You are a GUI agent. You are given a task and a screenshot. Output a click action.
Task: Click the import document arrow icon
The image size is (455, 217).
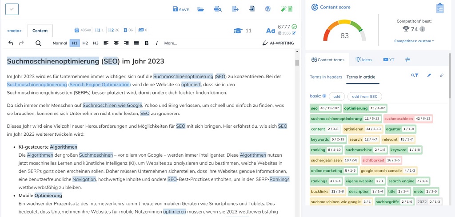coord(251,9)
